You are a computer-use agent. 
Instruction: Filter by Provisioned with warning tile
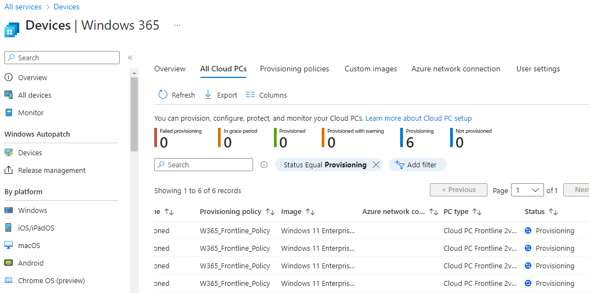pos(353,138)
